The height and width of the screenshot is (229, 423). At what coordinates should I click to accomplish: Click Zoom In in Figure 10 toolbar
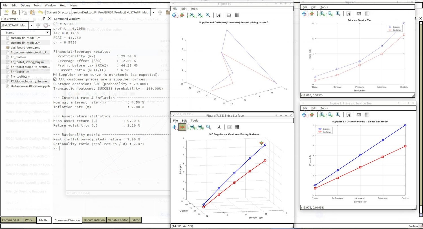pos(192,15)
